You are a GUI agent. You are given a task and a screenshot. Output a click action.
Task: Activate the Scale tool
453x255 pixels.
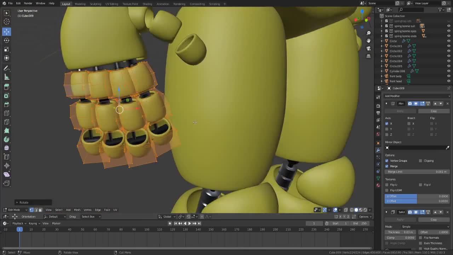(6, 49)
